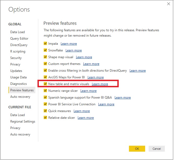Click Learn more for DirectQuery cross filtering
The image size is (174, 160).
(138, 71)
